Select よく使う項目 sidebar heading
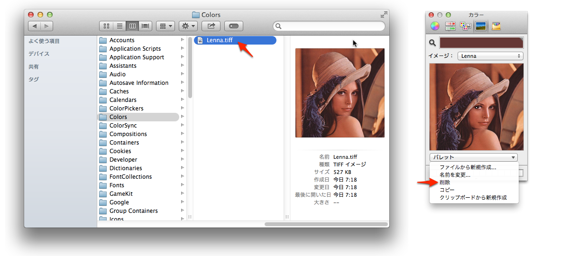This screenshot has width=569, height=256. [44, 41]
